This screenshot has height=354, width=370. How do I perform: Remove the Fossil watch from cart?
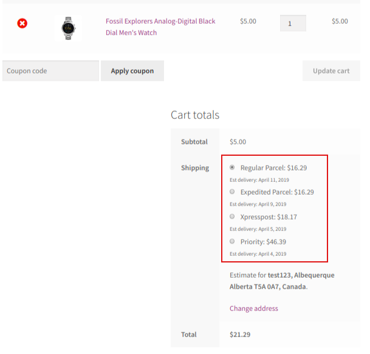coord(22,24)
